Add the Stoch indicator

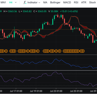[92, 3]
